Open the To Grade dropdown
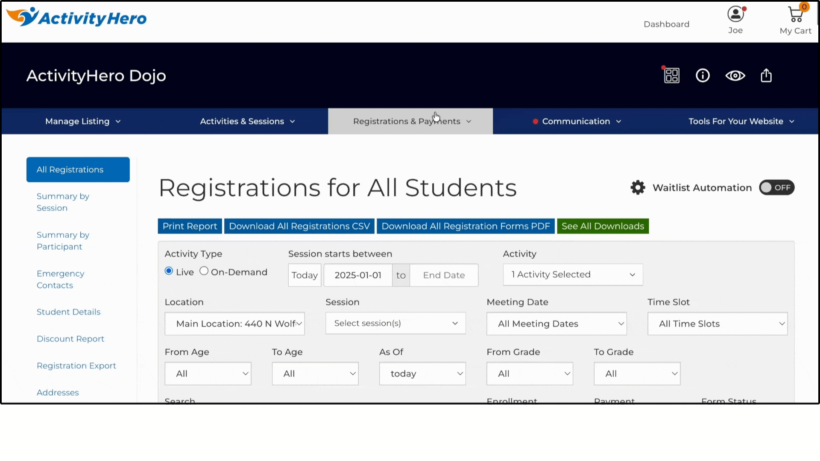 tap(637, 373)
